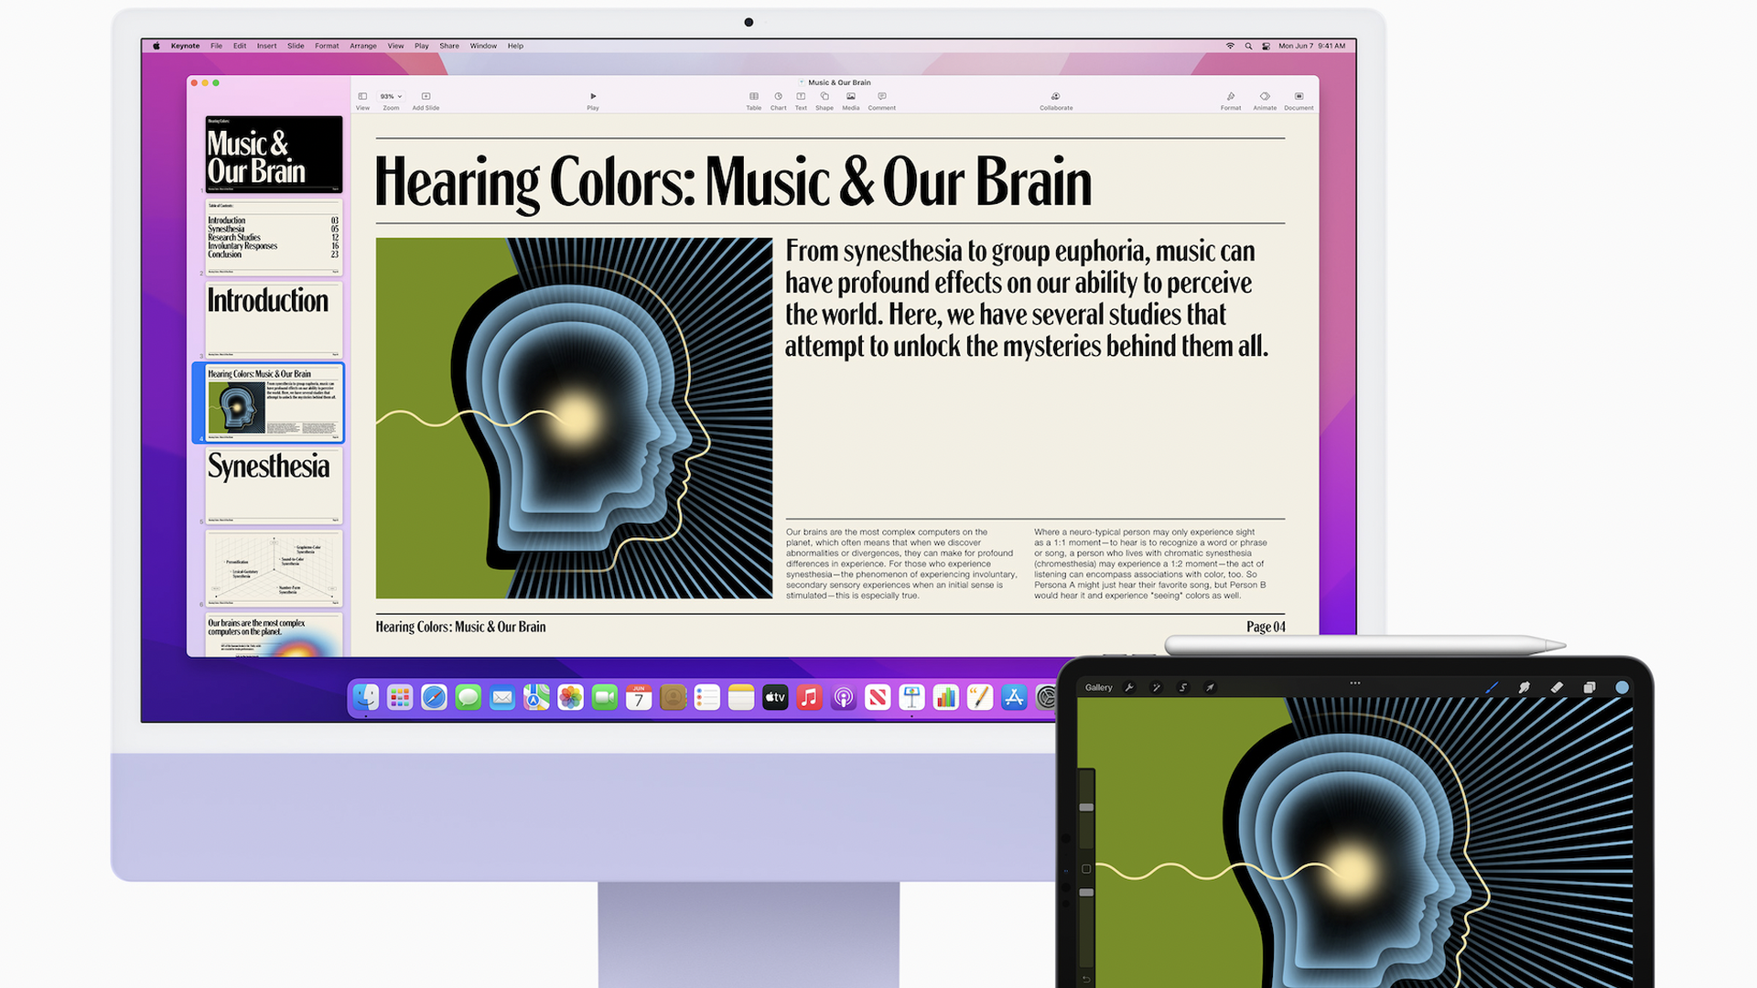Return to Gallery in Procreate
The height and width of the screenshot is (988, 1757).
point(1099,687)
